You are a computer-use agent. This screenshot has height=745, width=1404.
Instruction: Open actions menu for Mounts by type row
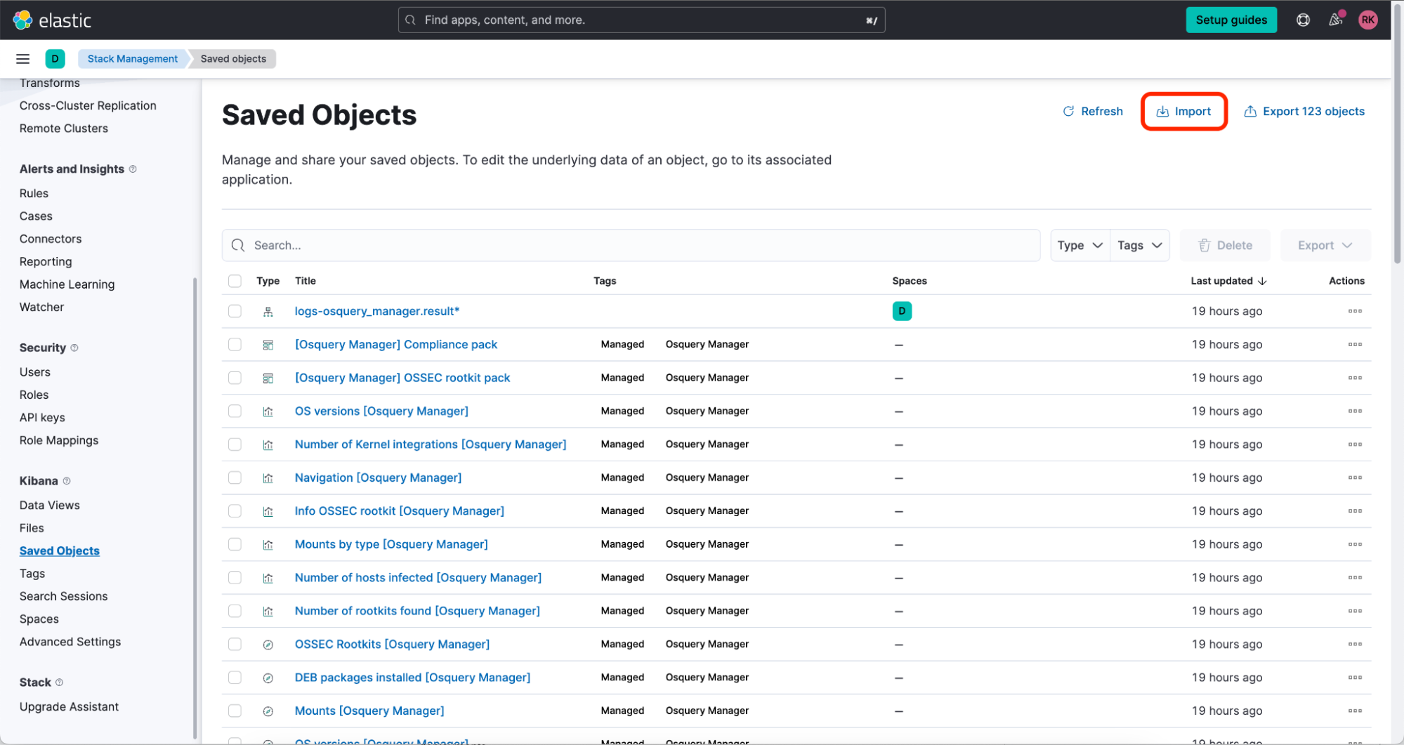coord(1355,544)
